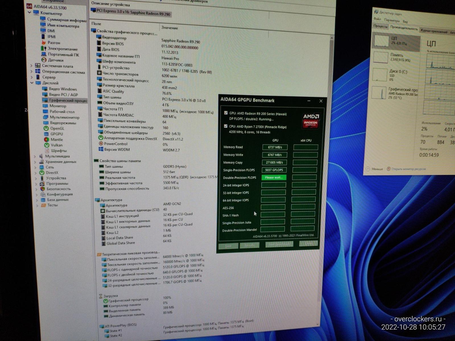Expand the DirectX branch
This screenshot has width=455, height=341.
point(36,173)
